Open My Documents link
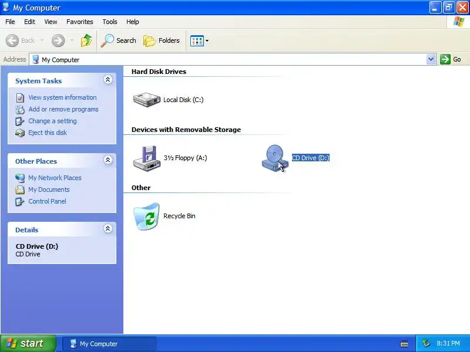 point(49,189)
